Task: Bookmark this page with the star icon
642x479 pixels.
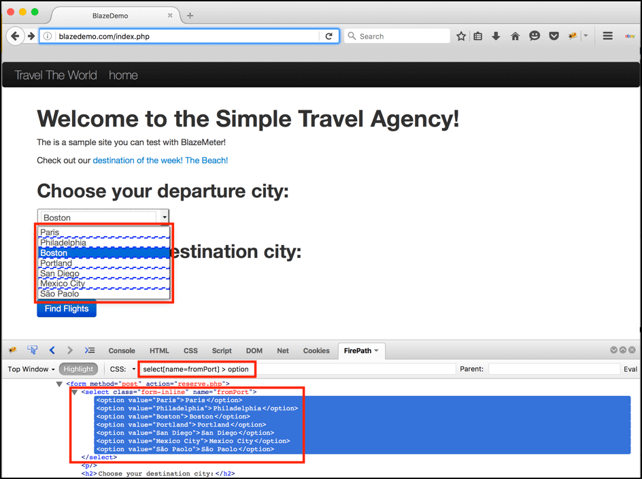Action: point(461,36)
